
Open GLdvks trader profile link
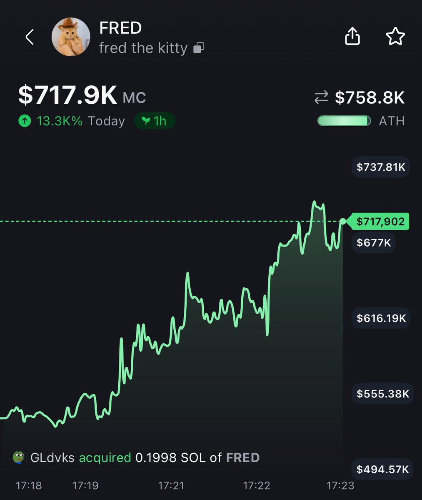point(52,457)
